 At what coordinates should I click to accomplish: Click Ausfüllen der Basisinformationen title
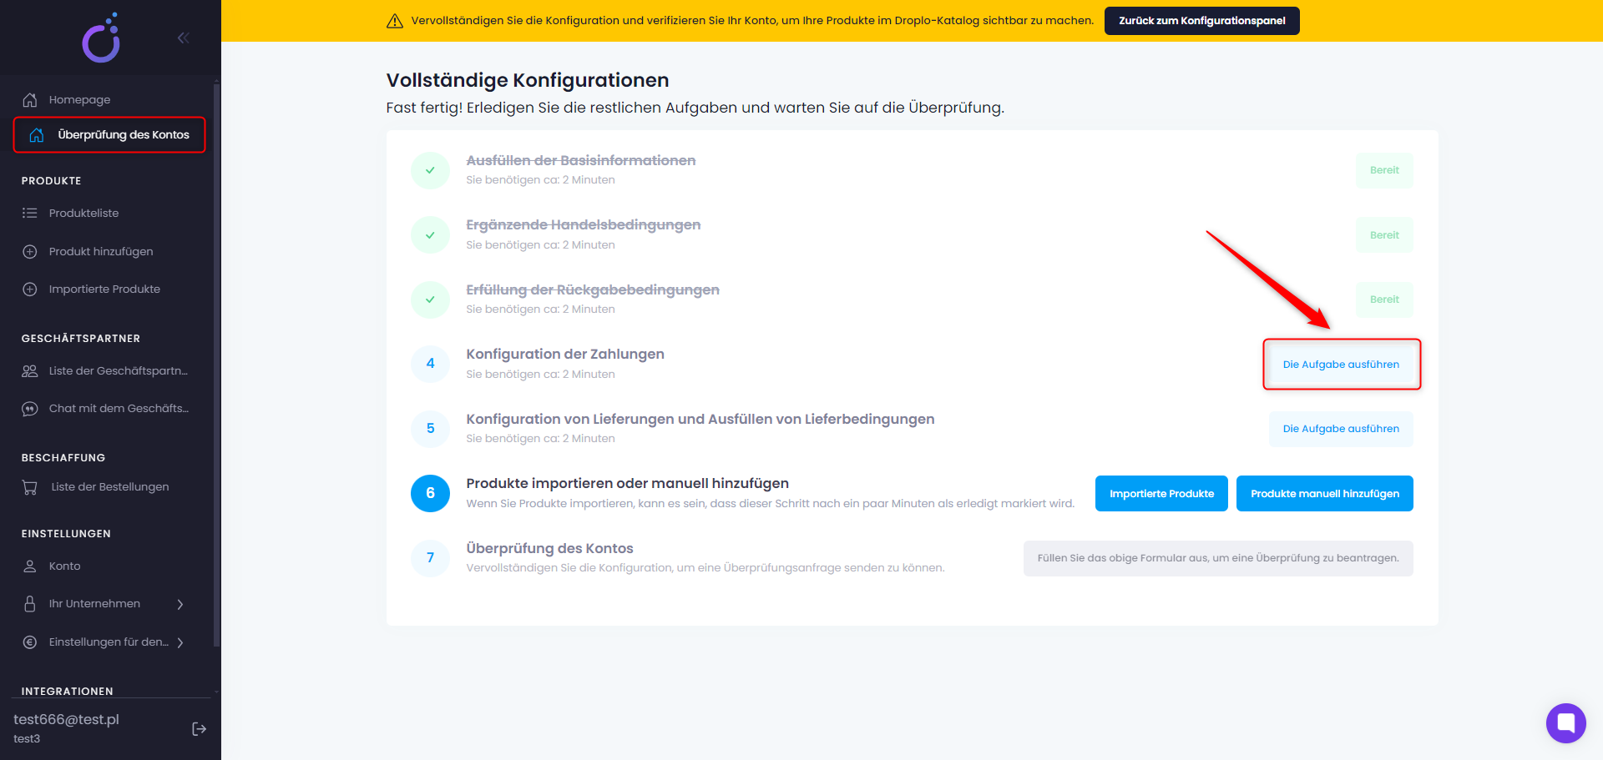[x=581, y=160]
